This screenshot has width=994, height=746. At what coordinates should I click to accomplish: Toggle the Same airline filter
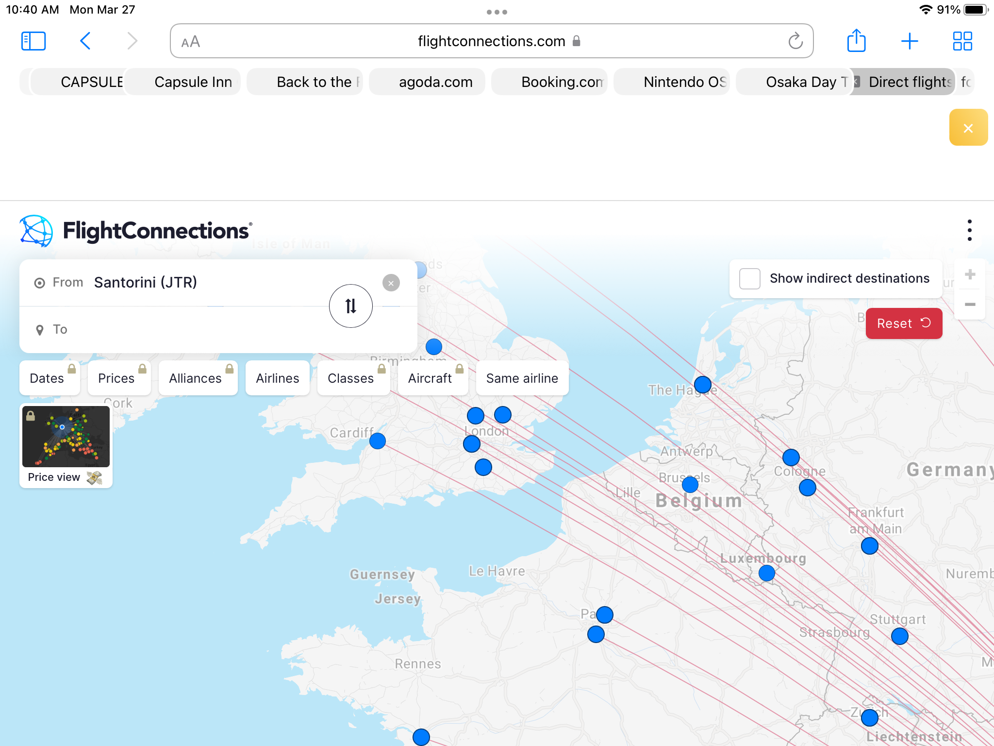click(x=522, y=378)
